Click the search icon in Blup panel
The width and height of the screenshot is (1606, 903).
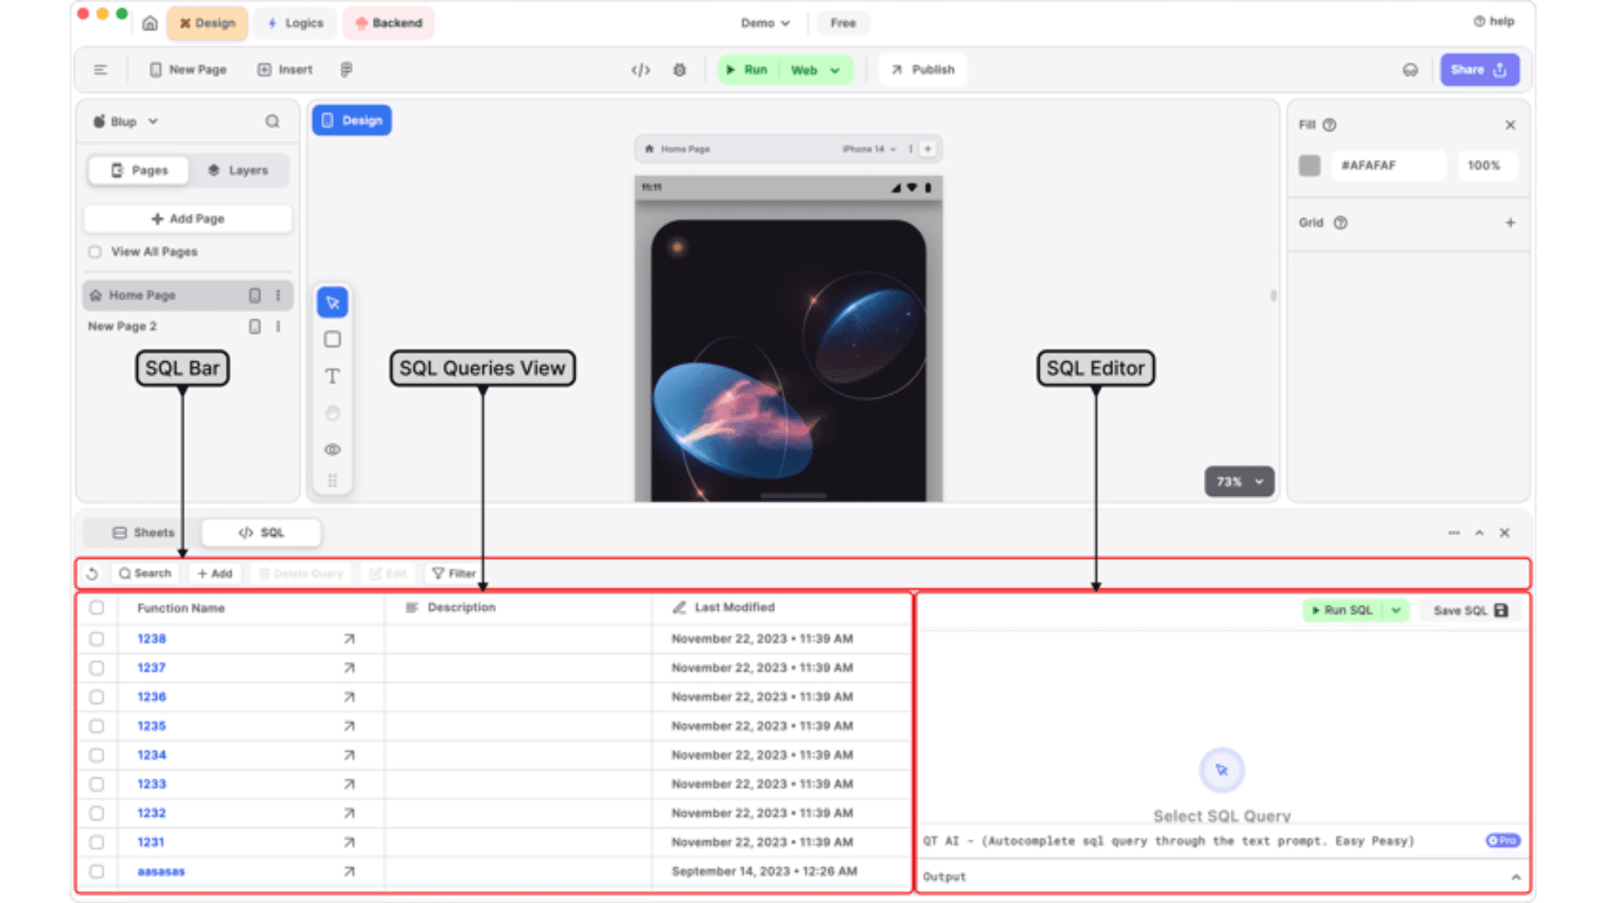click(x=273, y=122)
